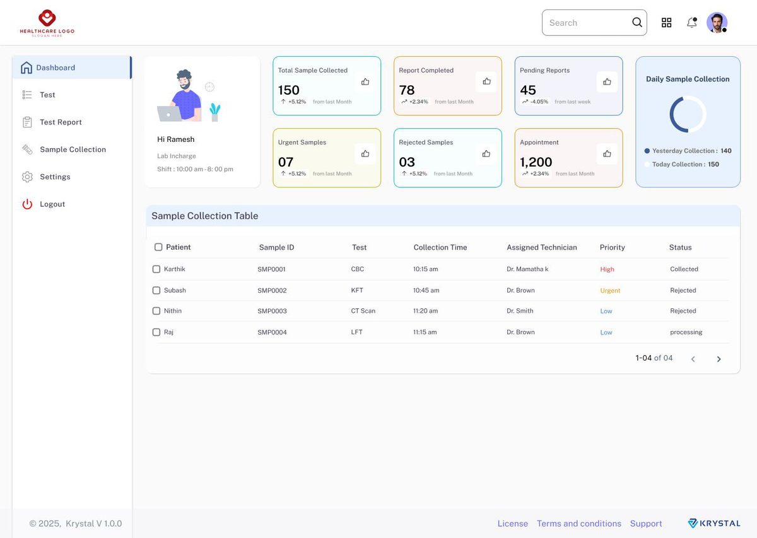Go to next table page chevron
The image size is (757, 538).
(x=719, y=359)
